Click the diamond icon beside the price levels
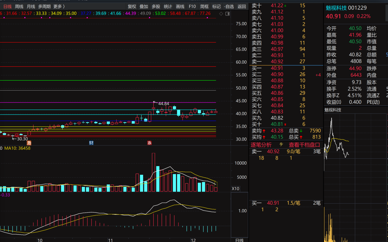Image resolution: width=388 pixels, height=242 pixels. tap(221, 14)
